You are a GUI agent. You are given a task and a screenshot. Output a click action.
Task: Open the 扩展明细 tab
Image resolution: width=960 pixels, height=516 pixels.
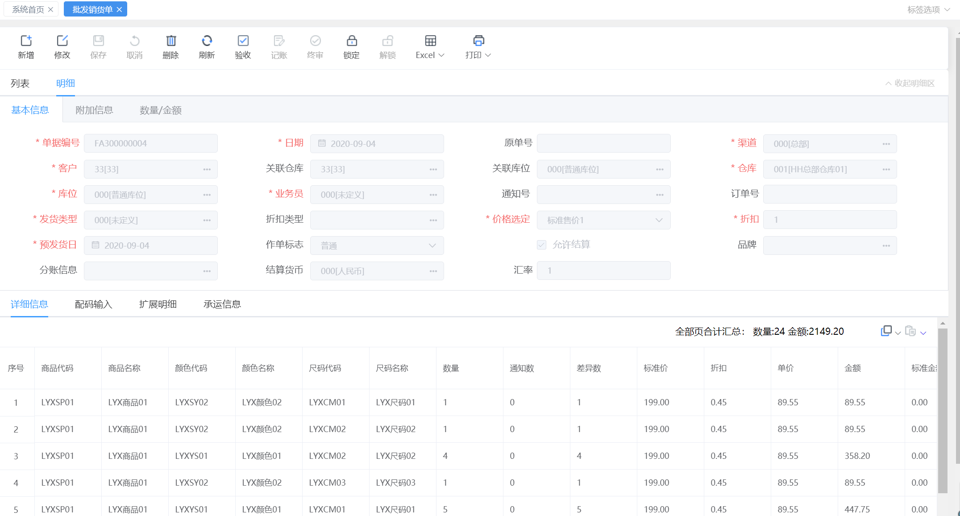point(158,304)
